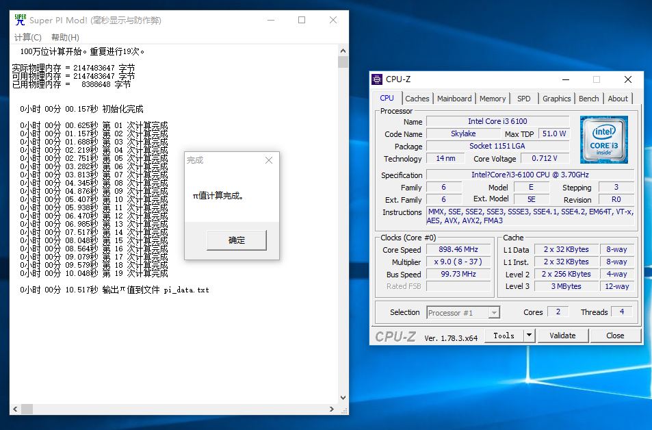Click the Tools button in CPU-Z
The image size is (652, 430).
(504, 336)
